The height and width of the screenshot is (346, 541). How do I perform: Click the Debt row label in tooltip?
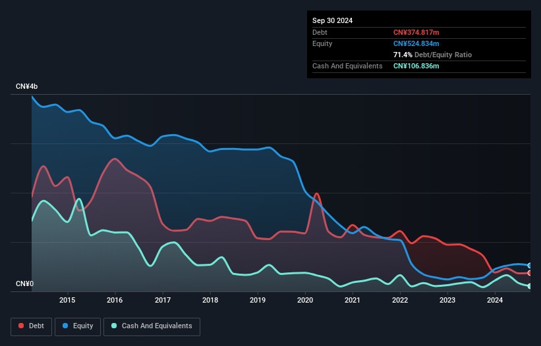(x=320, y=32)
